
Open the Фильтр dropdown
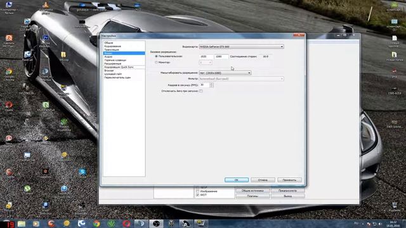(241, 79)
